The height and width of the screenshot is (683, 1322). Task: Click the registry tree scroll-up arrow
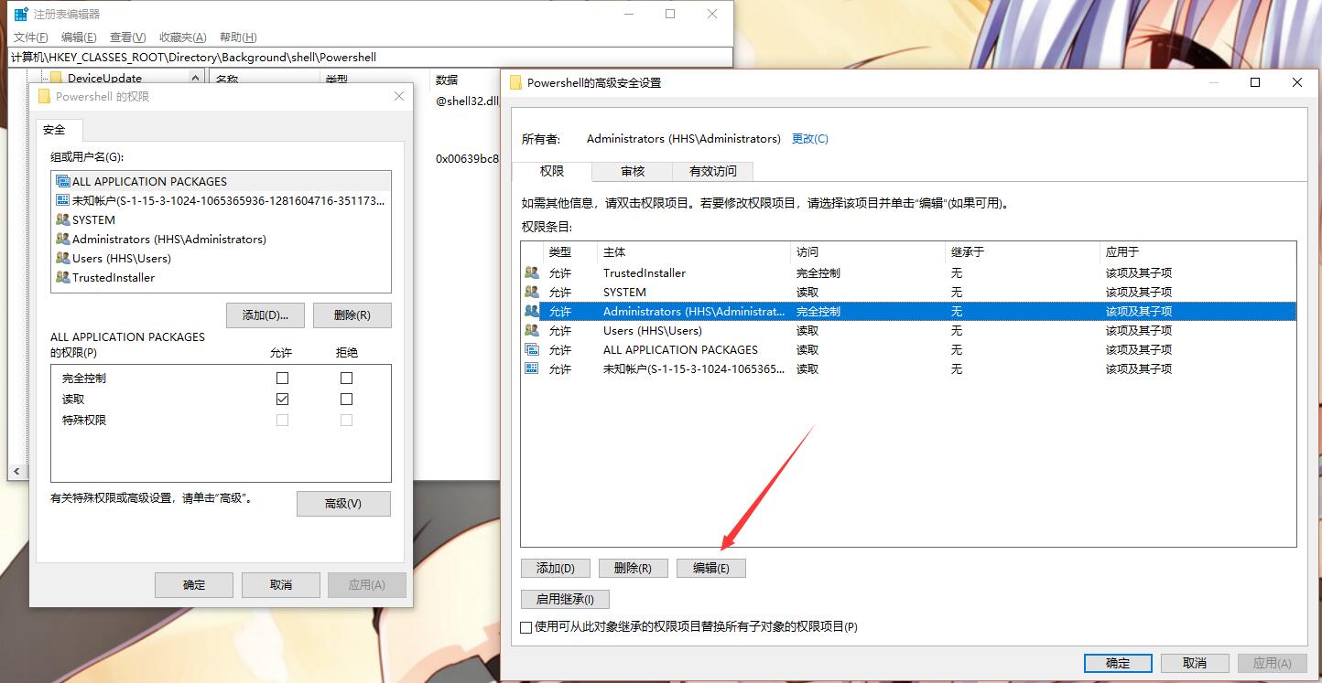point(196,79)
